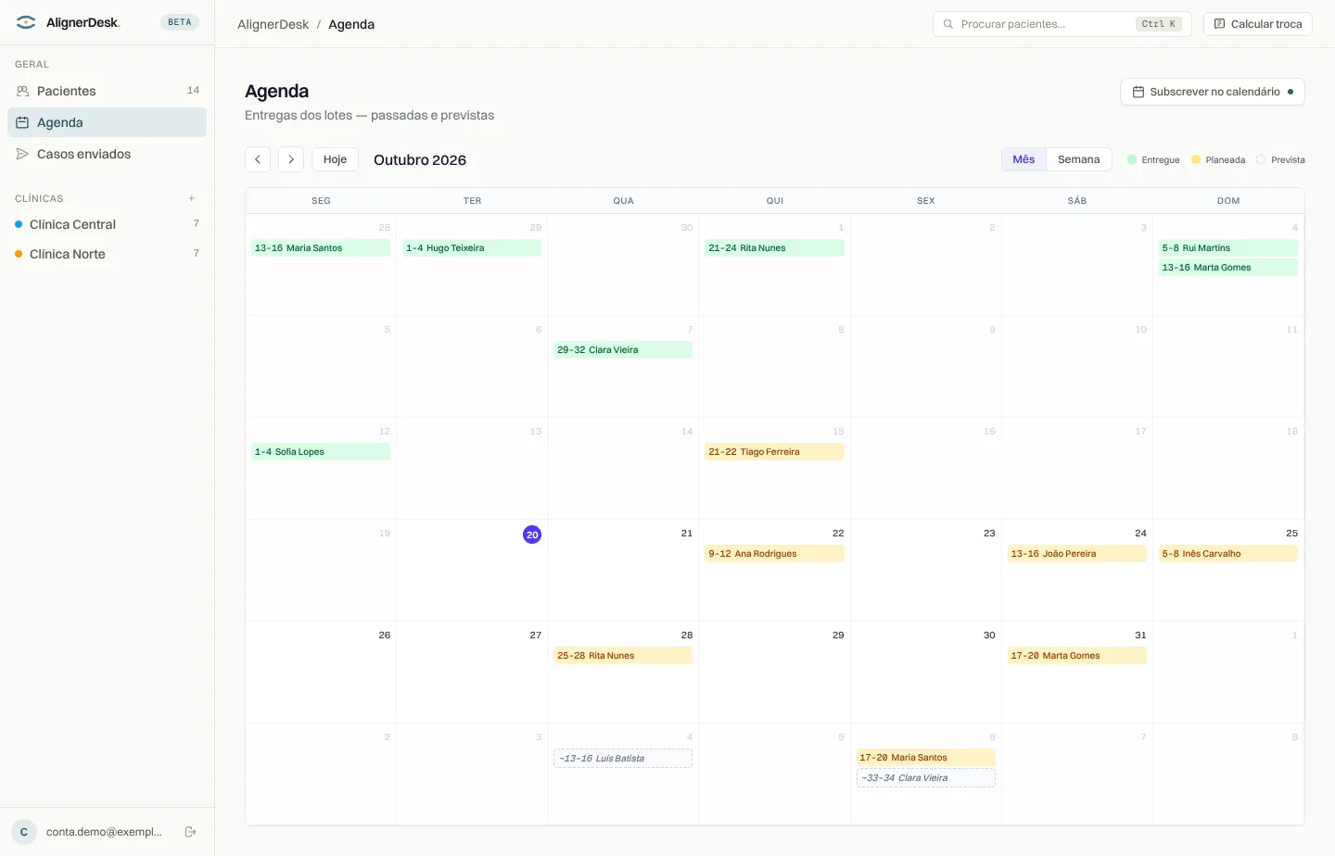Click the search magnifier icon

[947, 24]
